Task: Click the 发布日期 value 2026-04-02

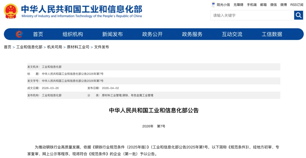Action: click(110, 88)
